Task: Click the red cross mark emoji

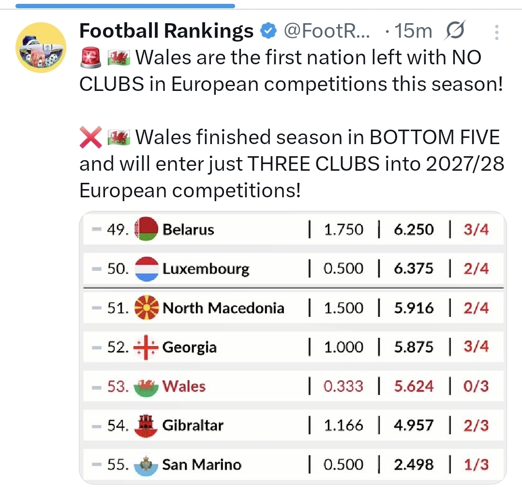Action: click(x=90, y=138)
